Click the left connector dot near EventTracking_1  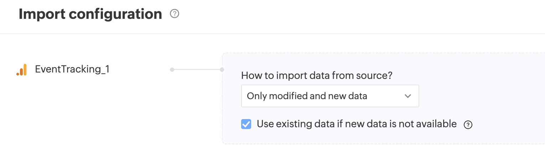(172, 70)
